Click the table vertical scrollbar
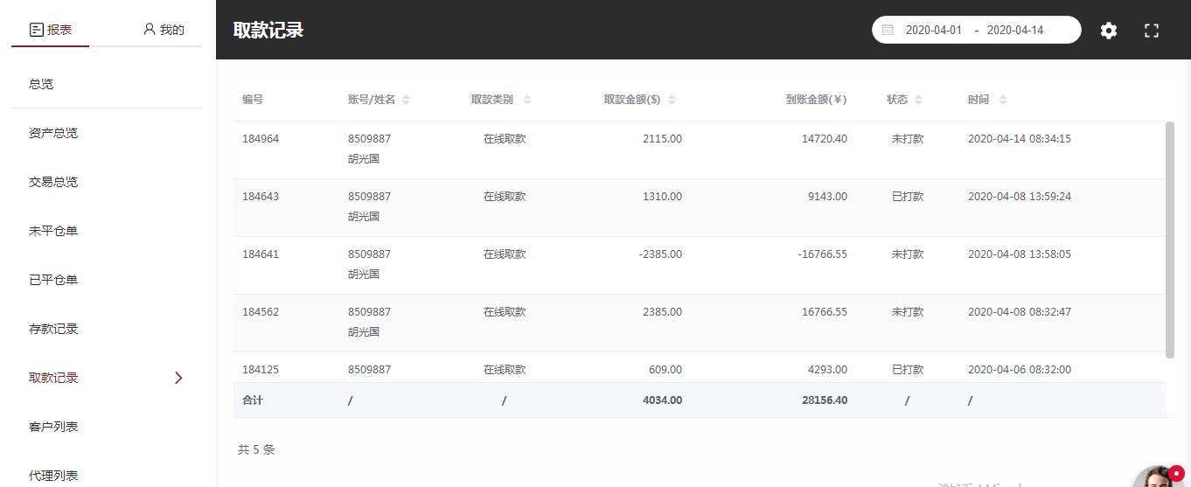1191x487 pixels. click(1170, 240)
